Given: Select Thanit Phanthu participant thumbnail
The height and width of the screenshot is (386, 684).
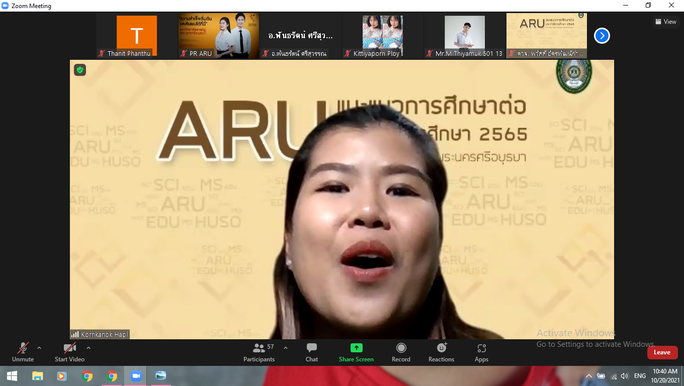Looking at the screenshot, I should 137,36.
